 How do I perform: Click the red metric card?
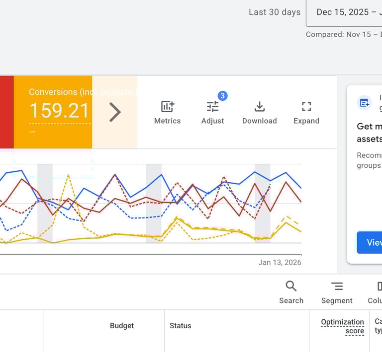point(6,112)
